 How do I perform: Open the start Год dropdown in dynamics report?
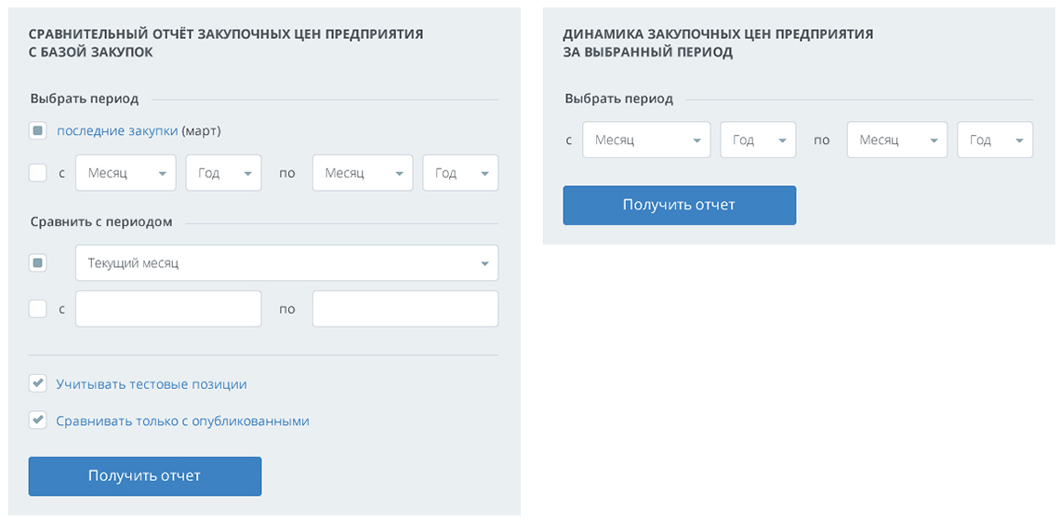[x=758, y=140]
